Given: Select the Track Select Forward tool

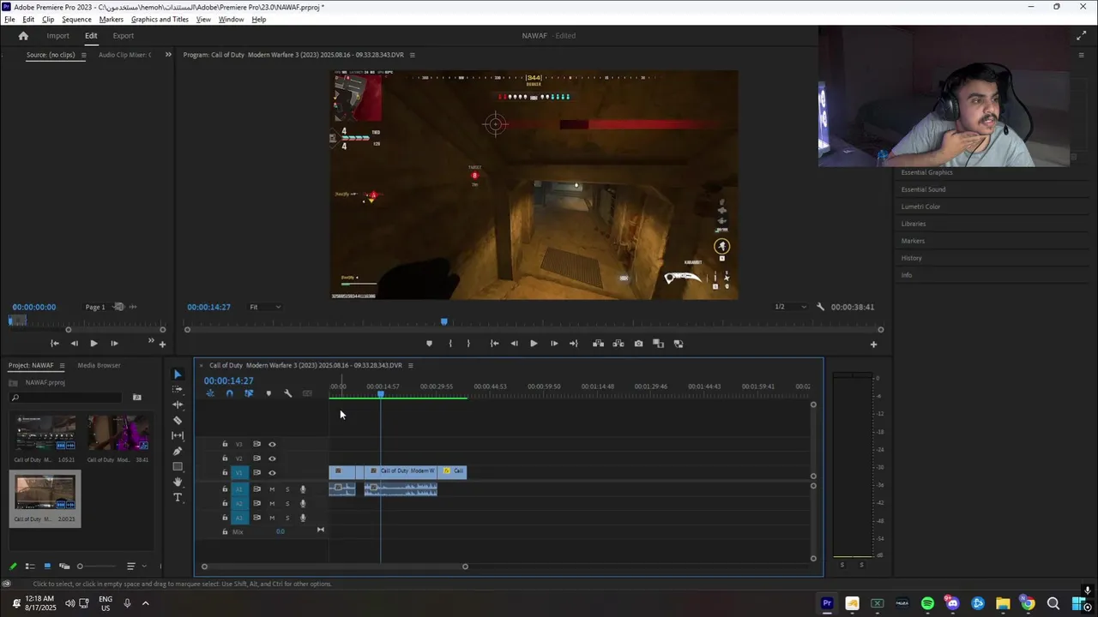Looking at the screenshot, I should coord(178,389).
